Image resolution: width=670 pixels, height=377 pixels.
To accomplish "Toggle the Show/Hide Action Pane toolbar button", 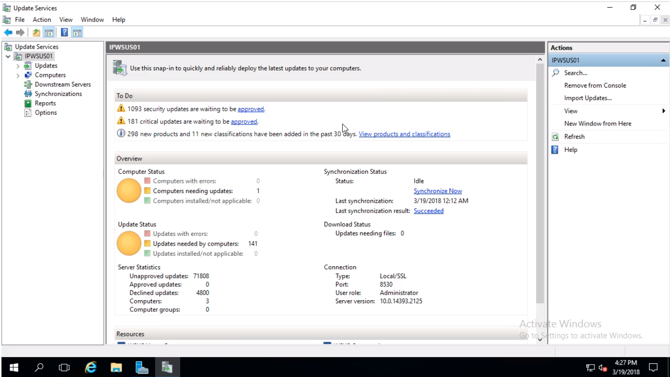I will click(x=77, y=33).
